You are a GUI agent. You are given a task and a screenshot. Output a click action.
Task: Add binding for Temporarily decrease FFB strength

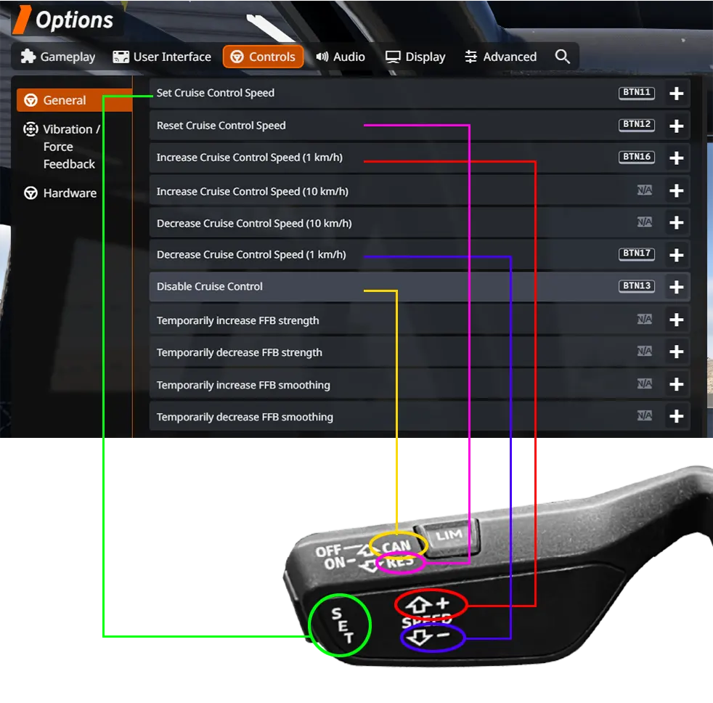tap(676, 351)
